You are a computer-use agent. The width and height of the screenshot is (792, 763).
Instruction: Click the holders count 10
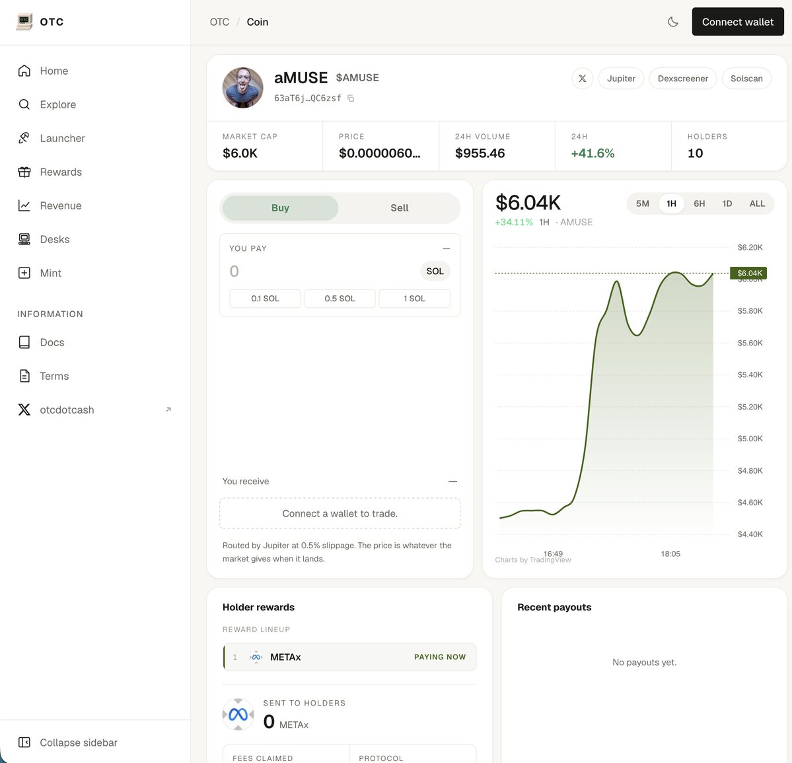point(695,153)
